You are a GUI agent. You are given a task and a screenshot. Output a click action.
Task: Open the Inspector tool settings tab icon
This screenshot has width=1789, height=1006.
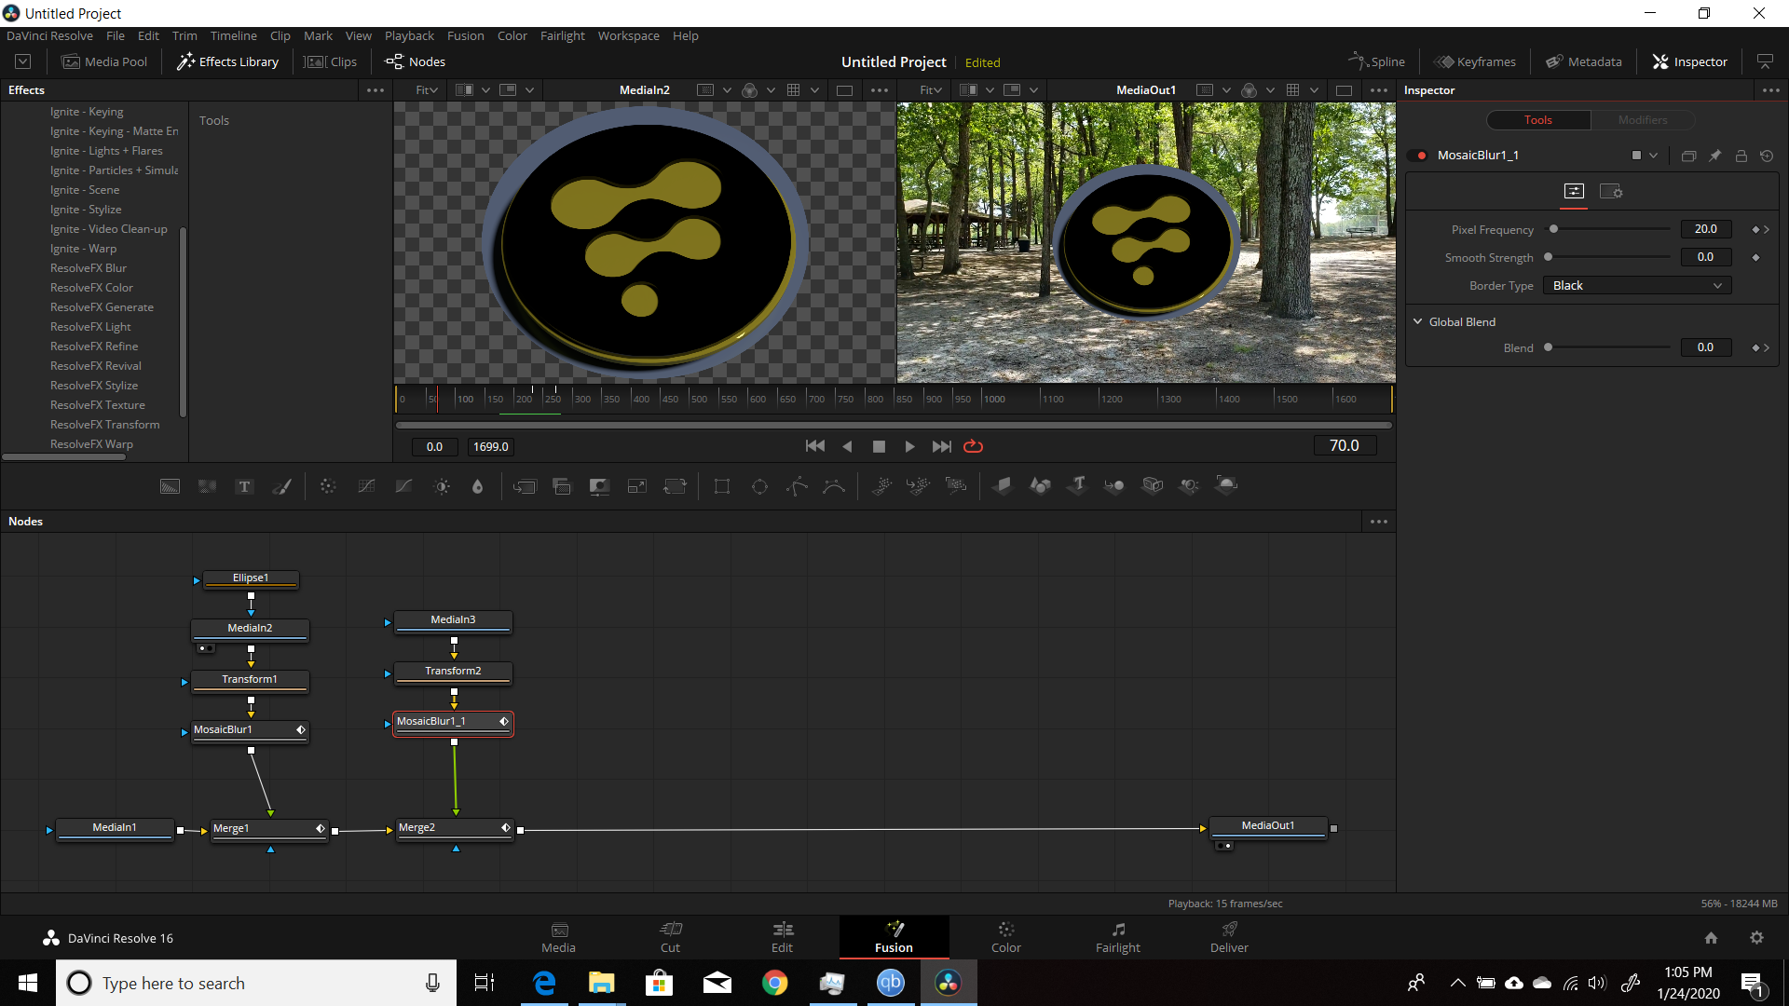click(x=1611, y=191)
